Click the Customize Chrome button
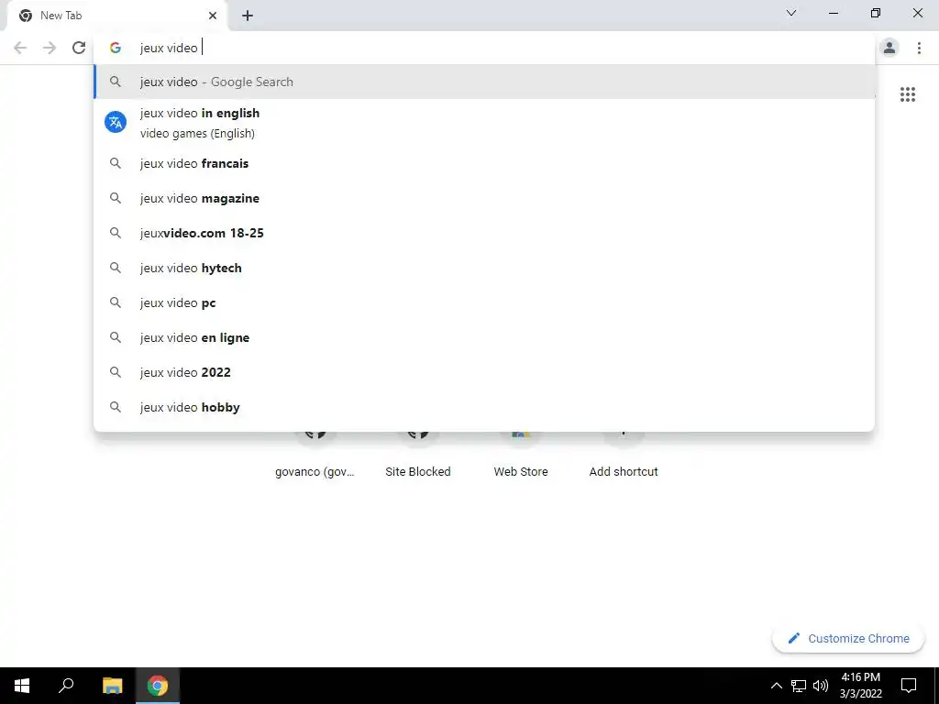The image size is (939, 704). pyautogui.click(x=848, y=638)
